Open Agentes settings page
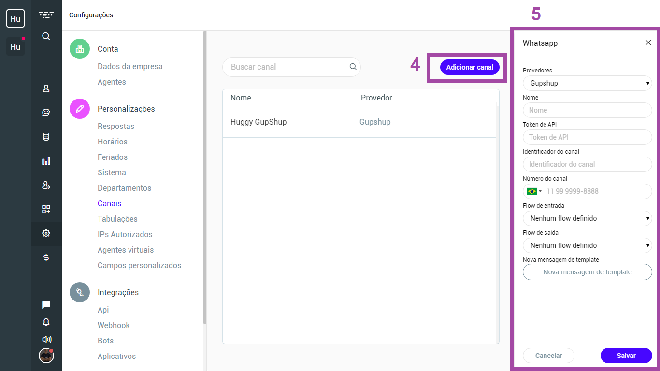660x371 pixels. 112,82
